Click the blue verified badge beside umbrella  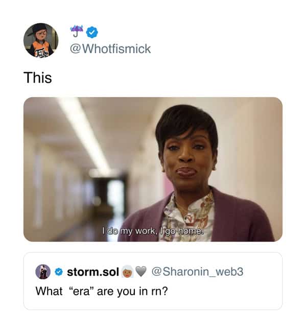click(x=92, y=32)
